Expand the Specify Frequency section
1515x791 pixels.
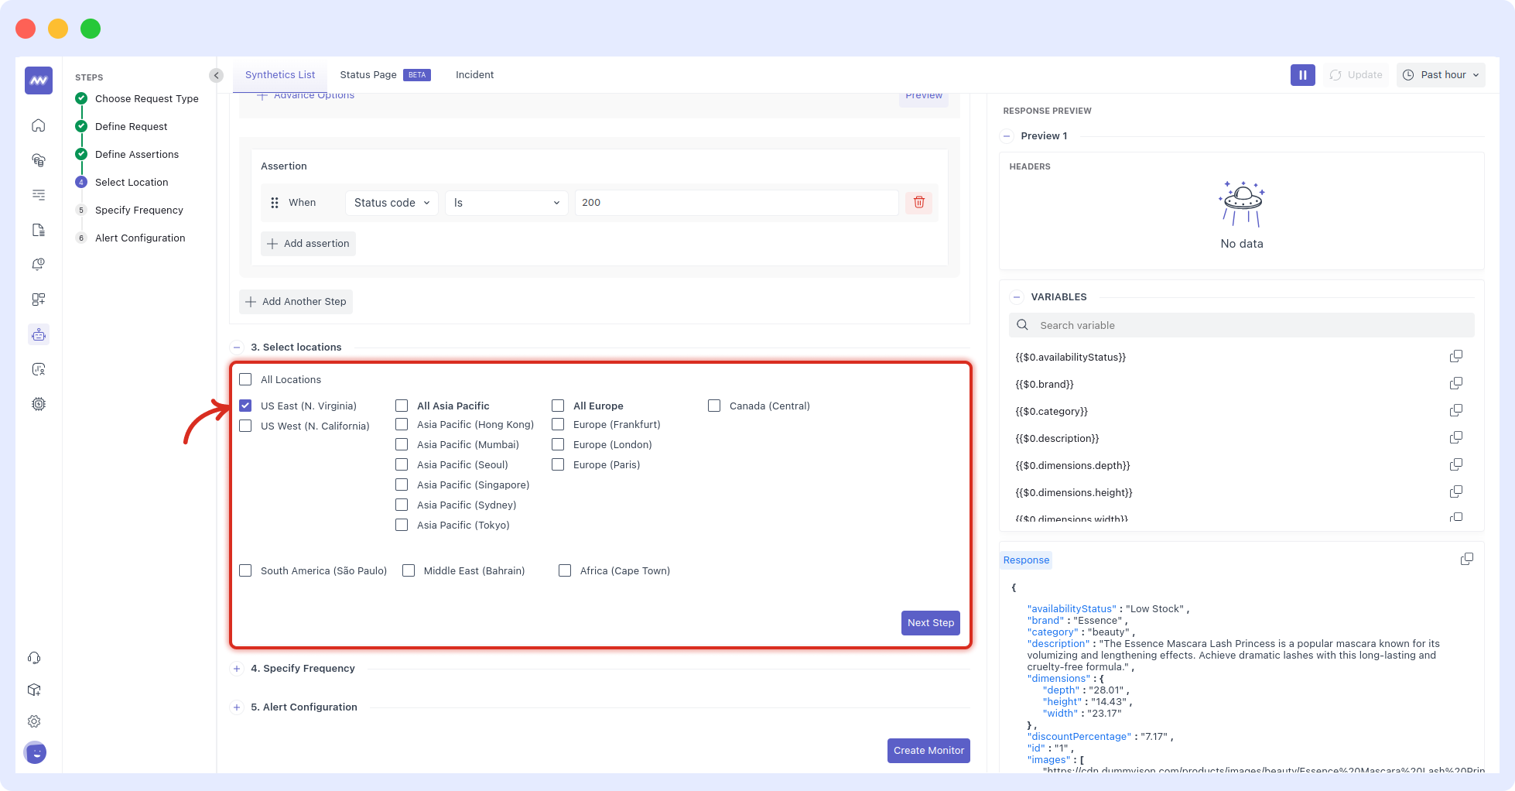click(x=237, y=669)
